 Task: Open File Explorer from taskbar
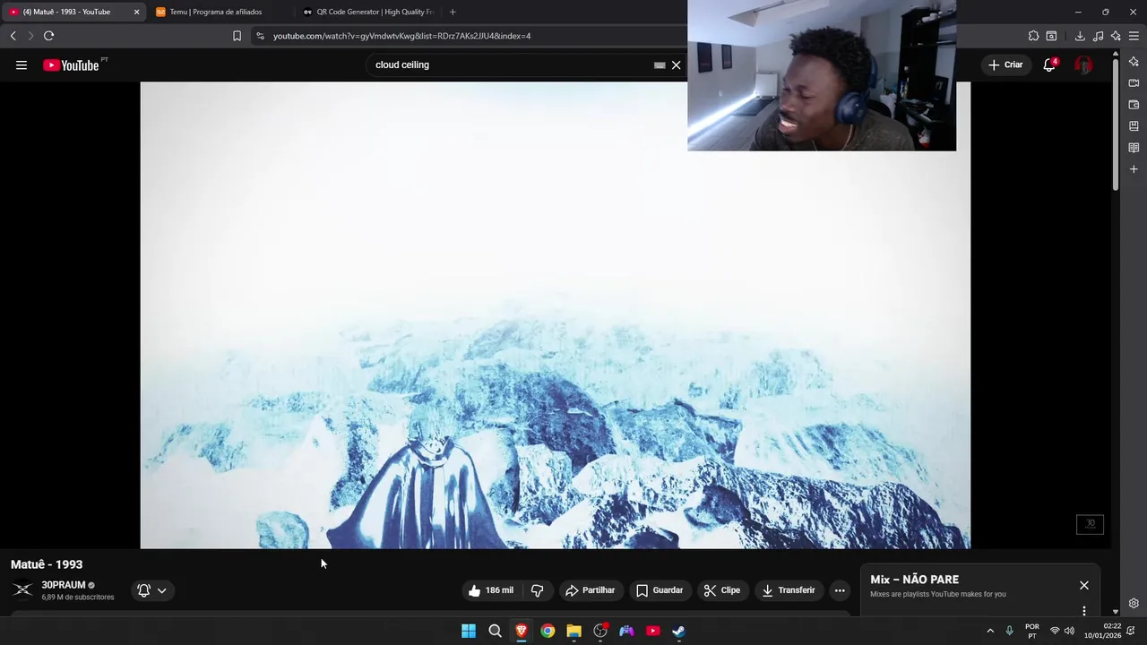pyautogui.click(x=573, y=631)
